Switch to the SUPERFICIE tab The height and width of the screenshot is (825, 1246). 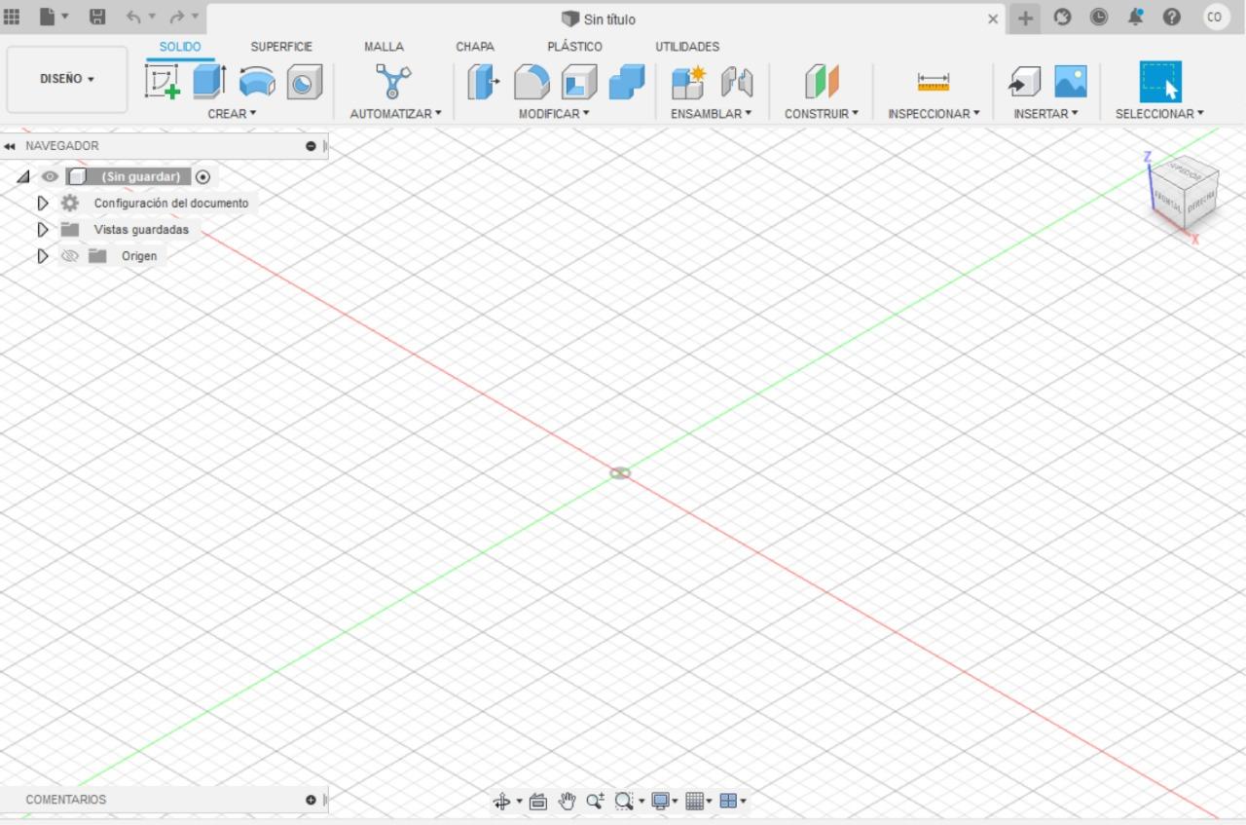[281, 47]
